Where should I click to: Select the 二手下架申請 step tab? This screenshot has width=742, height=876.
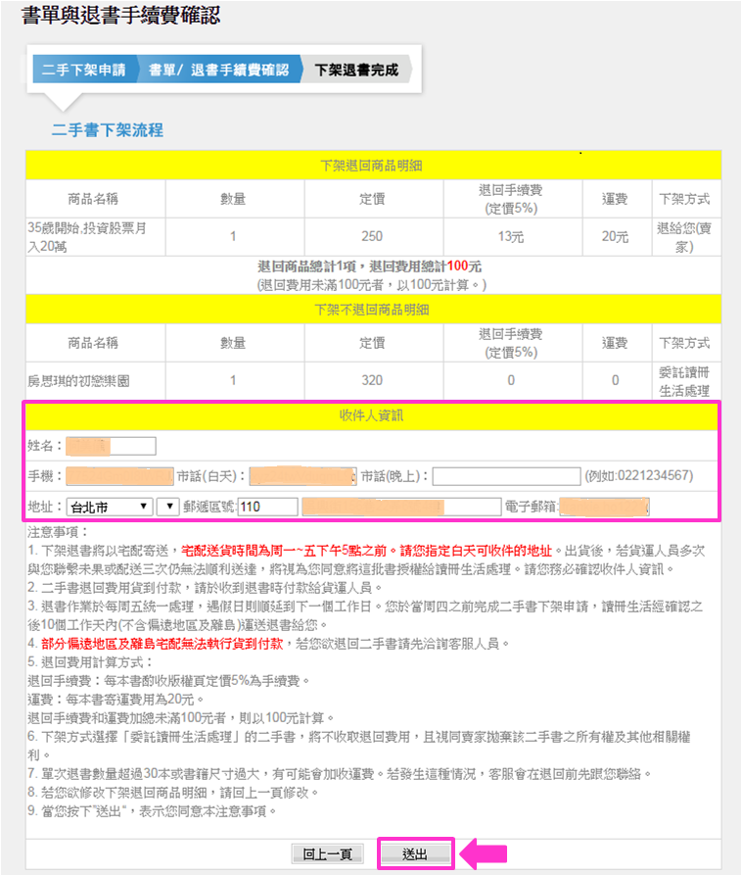(83, 70)
